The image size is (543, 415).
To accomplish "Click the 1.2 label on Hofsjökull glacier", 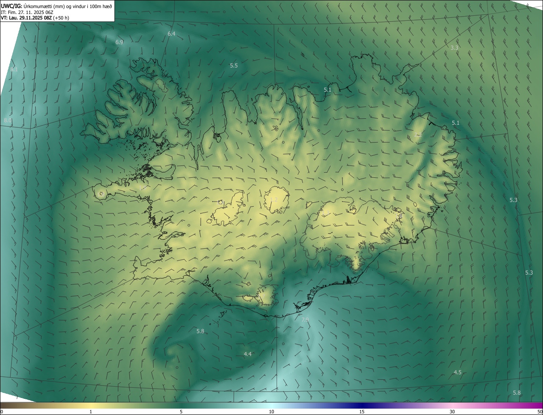I will 274,199.
